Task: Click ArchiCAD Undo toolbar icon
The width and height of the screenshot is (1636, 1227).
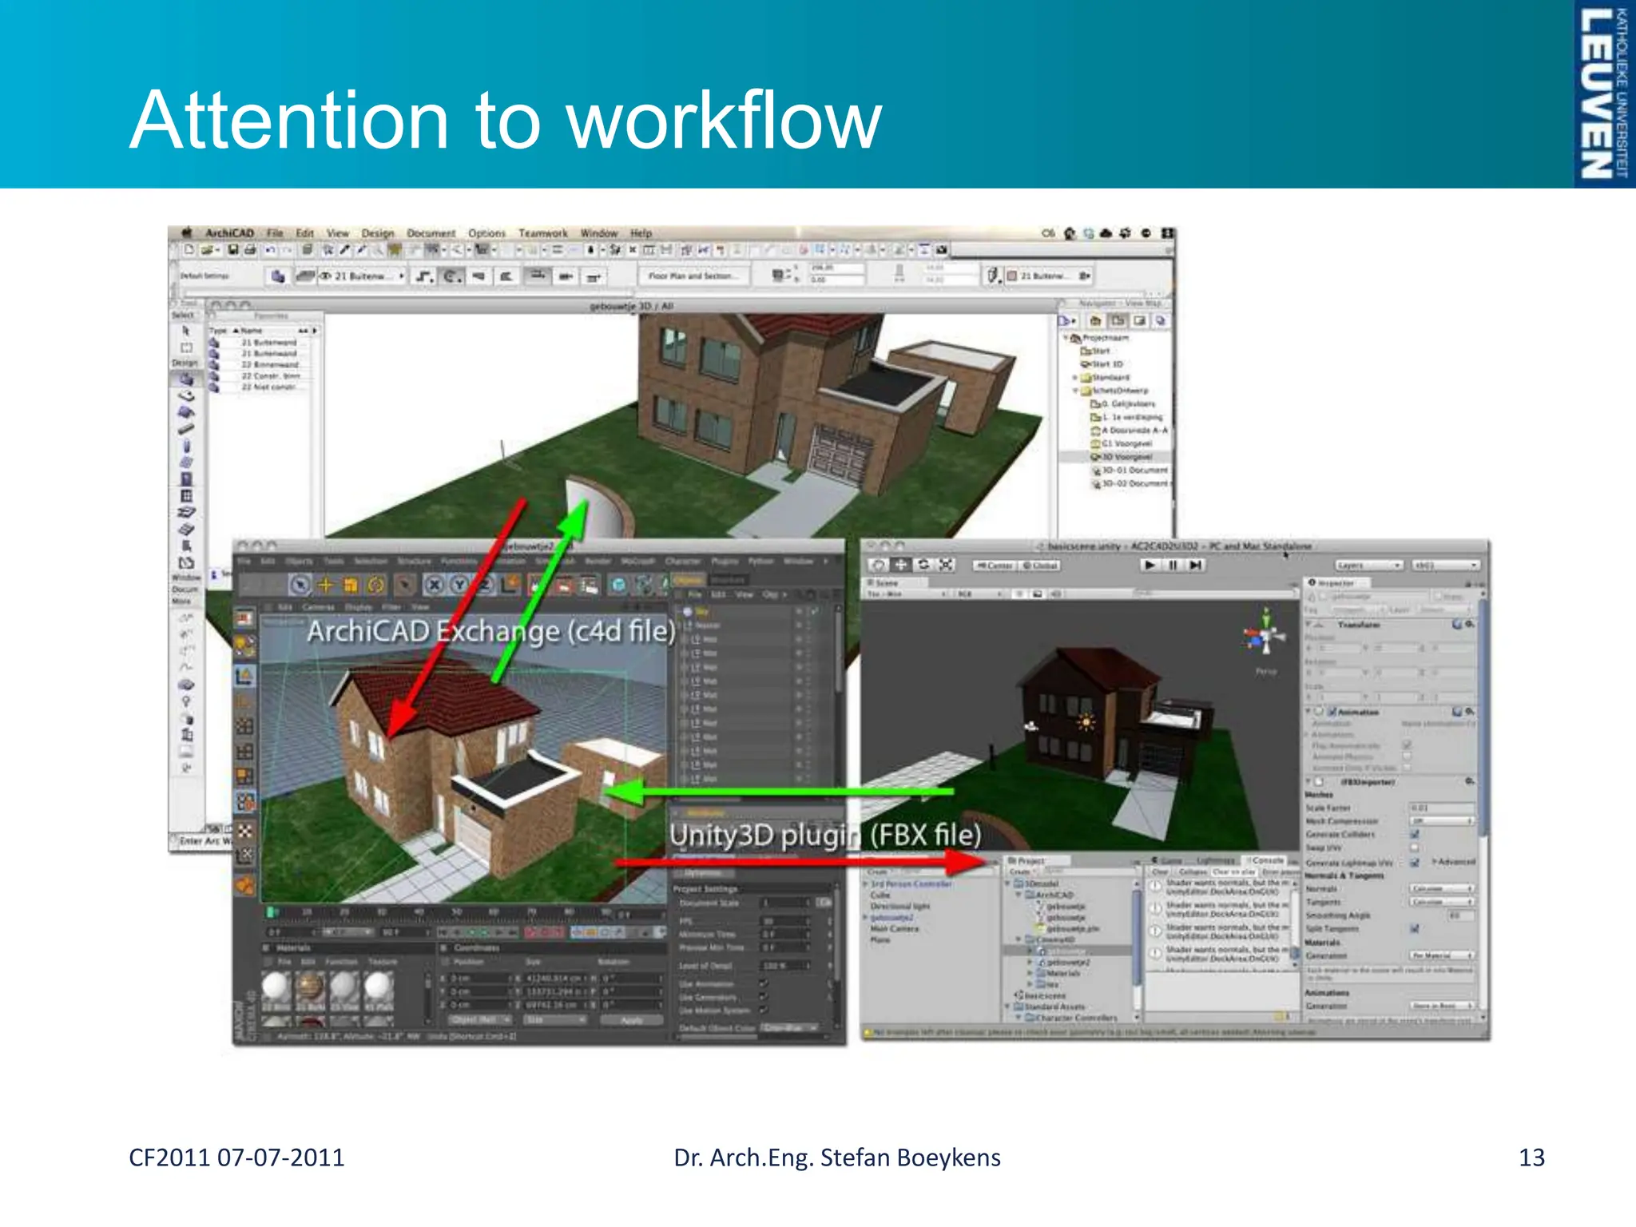Action: tap(270, 250)
